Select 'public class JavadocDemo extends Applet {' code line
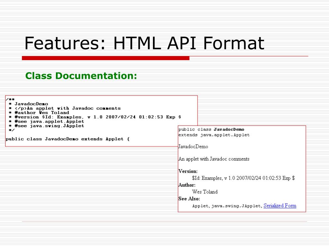 coord(67,139)
